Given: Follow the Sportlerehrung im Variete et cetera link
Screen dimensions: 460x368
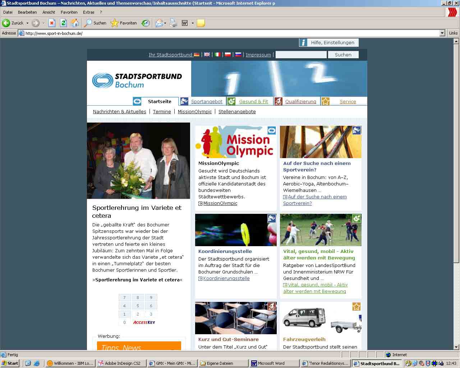Looking at the screenshot, I should tap(137, 280).
